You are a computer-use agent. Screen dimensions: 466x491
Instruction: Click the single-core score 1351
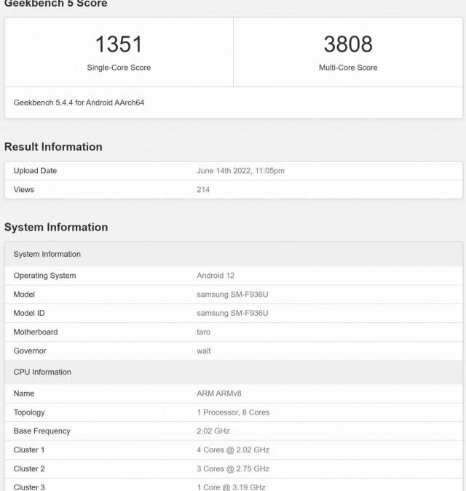click(119, 44)
